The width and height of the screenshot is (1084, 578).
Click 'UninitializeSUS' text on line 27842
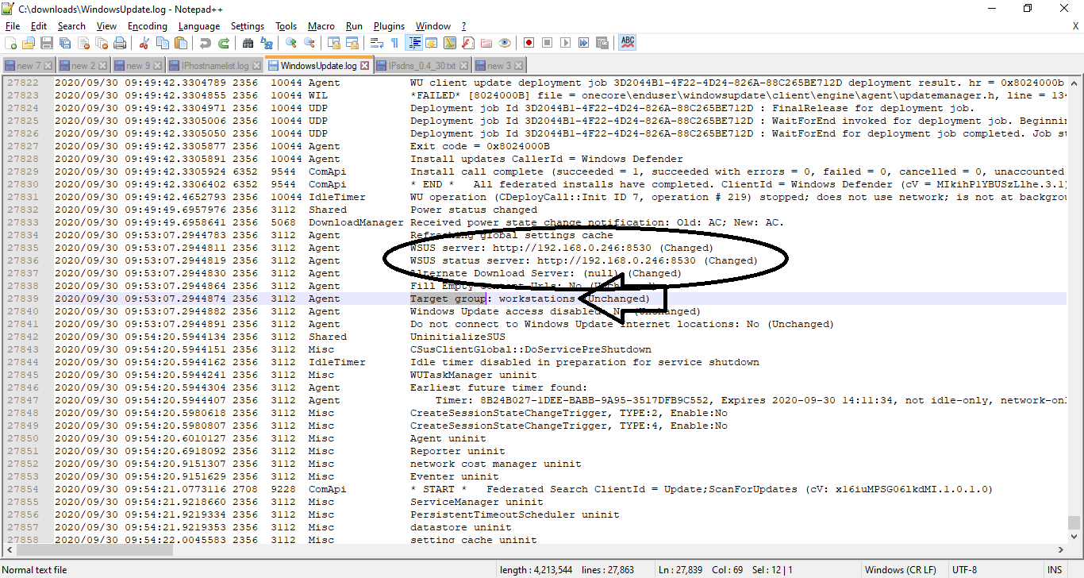pos(458,337)
